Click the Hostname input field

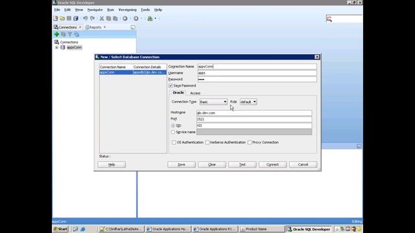254,113
